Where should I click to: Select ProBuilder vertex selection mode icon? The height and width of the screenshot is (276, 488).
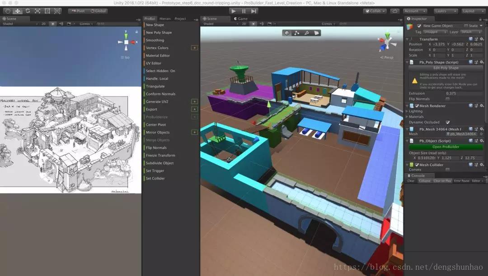click(x=296, y=33)
